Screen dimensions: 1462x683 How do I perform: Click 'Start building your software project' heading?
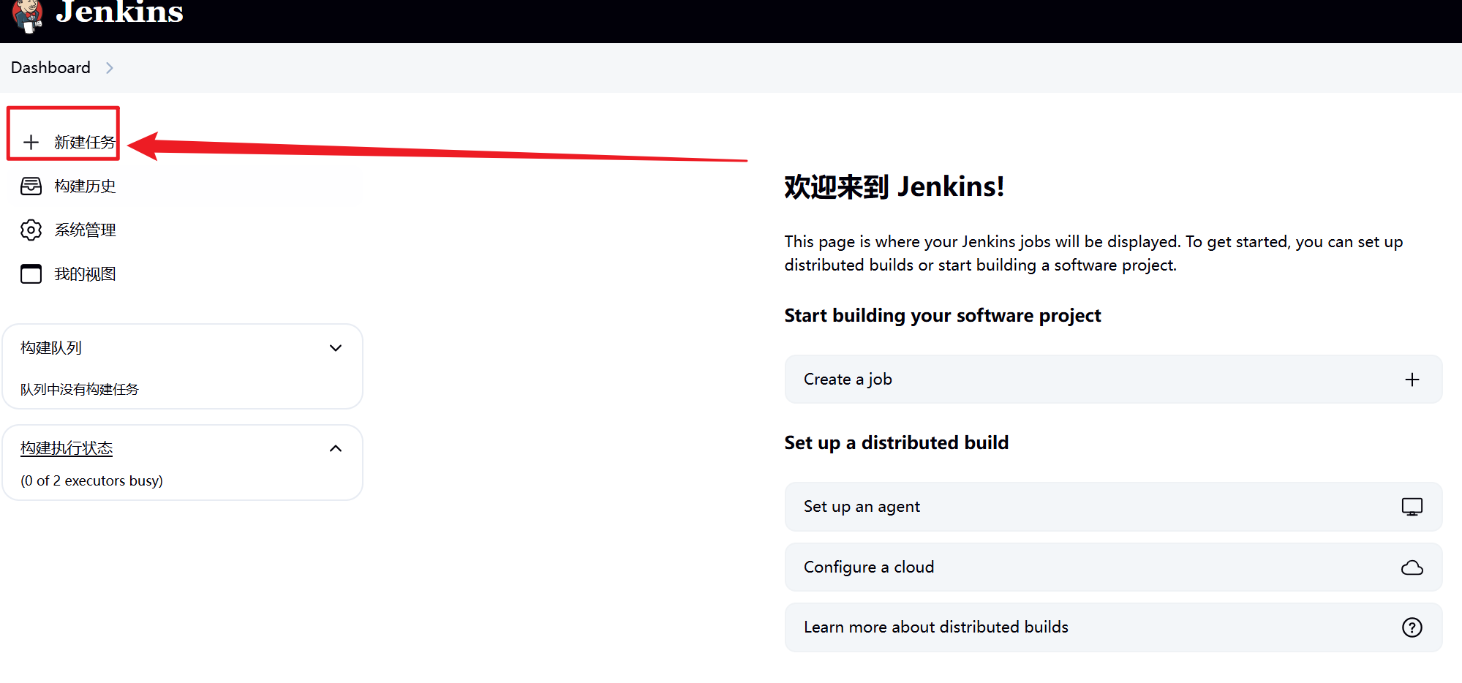[x=942, y=315]
